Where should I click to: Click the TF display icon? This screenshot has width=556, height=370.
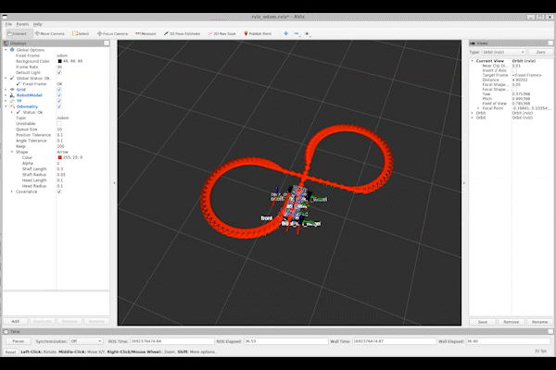(x=12, y=101)
